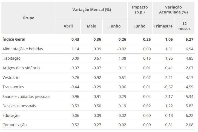
Task: Click the Abril column header
Action: [68, 26]
